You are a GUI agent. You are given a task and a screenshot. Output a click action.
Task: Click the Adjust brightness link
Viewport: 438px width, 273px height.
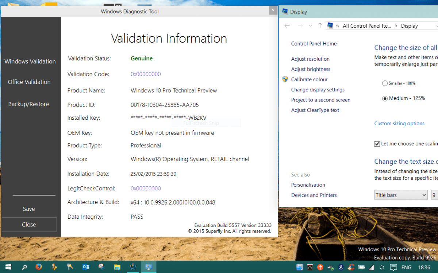tap(311, 69)
